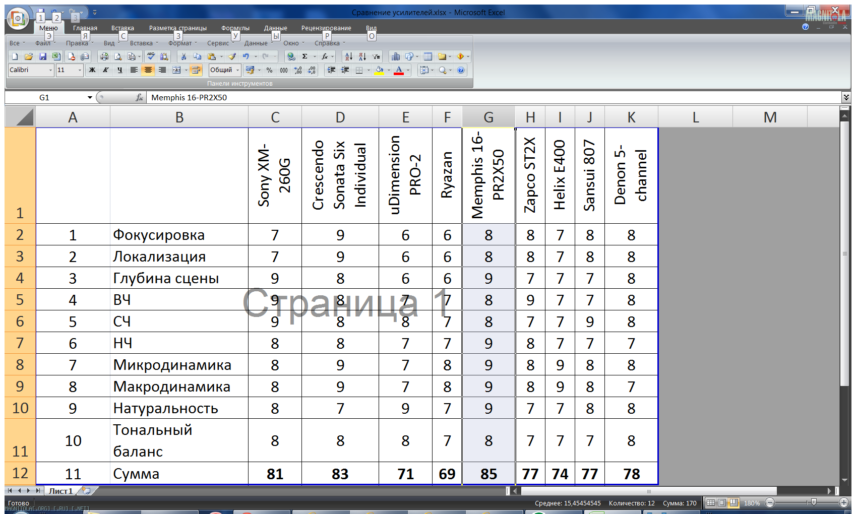Apply Percent style with the % icon
The width and height of the screenshot is (856, 514).
click(270, 70)
